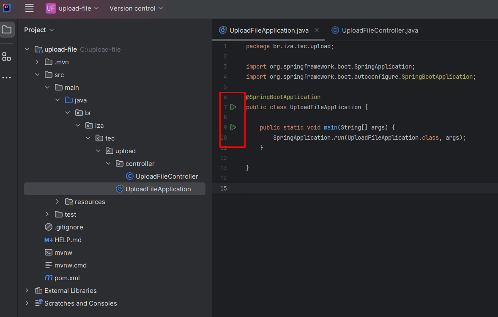Click the src folder icon

(49, 75)
